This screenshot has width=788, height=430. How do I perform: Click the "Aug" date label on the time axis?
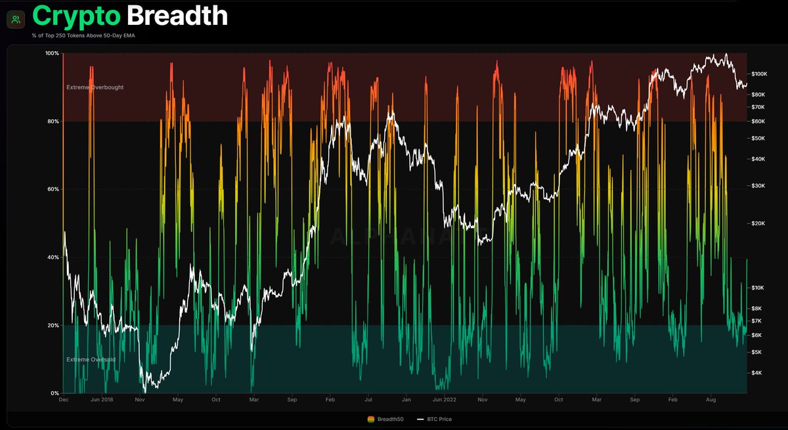coord(711,399)
